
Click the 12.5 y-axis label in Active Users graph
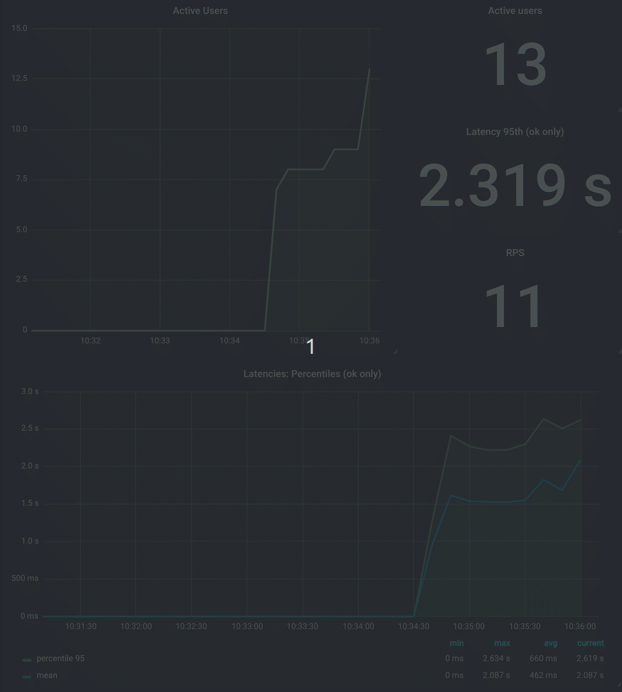19,78
